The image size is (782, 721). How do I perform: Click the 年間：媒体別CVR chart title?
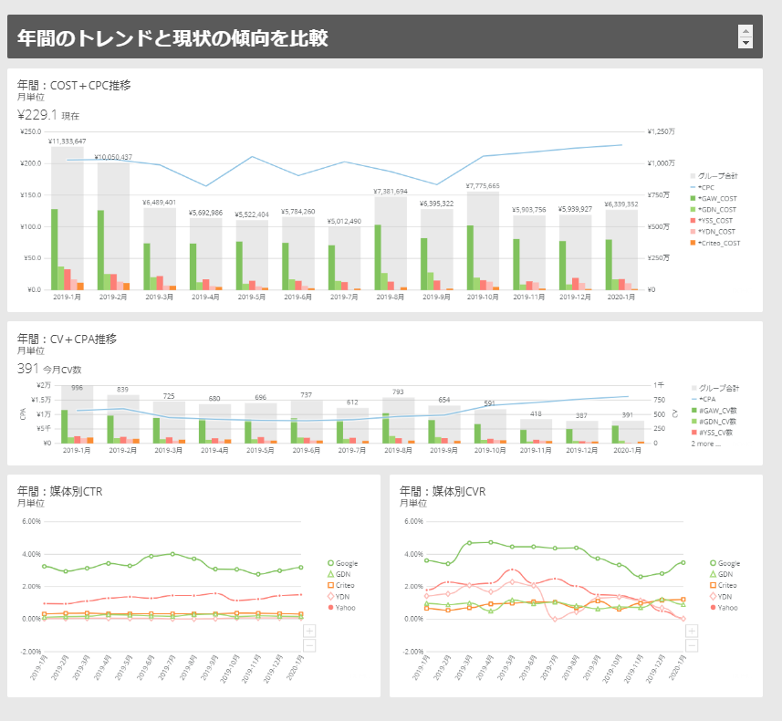point(443,490)
